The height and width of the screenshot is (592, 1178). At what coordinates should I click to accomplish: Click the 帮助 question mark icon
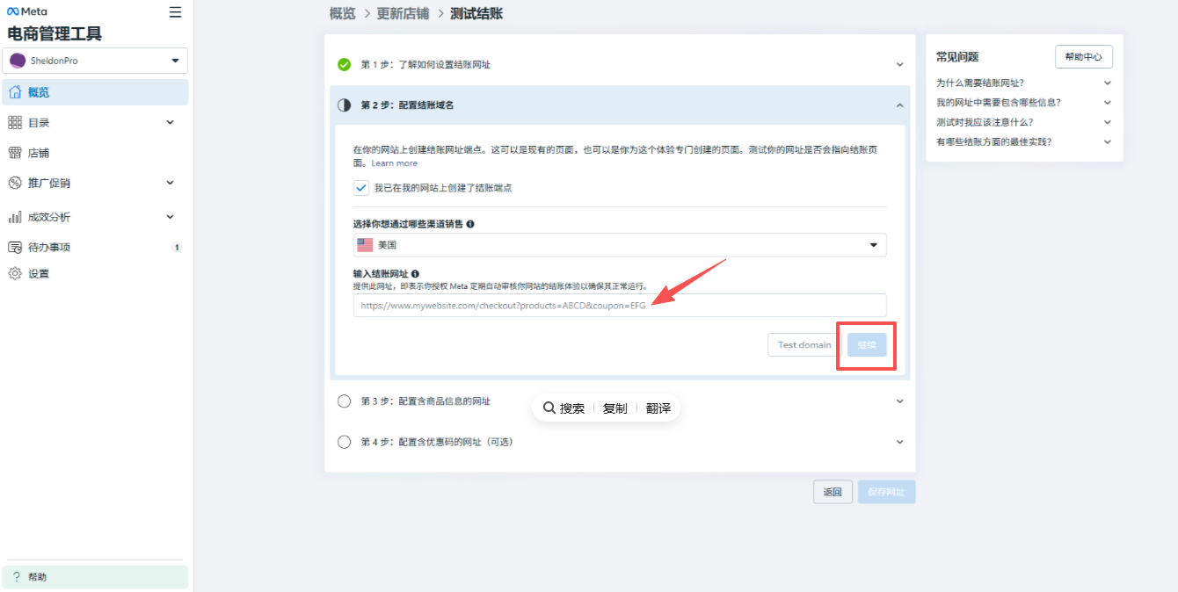pyautogui.click(x=16, y=577)
